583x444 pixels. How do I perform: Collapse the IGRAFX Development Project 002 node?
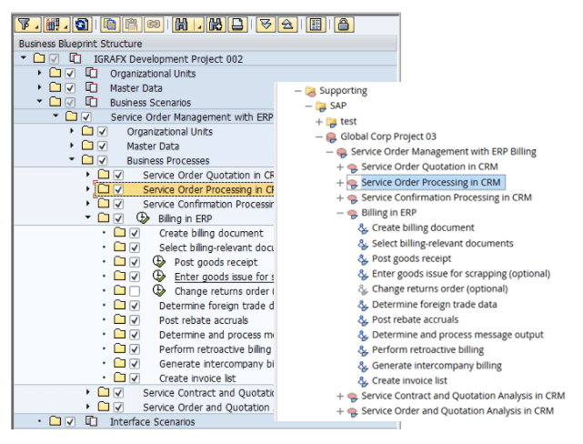pos(24,57)
